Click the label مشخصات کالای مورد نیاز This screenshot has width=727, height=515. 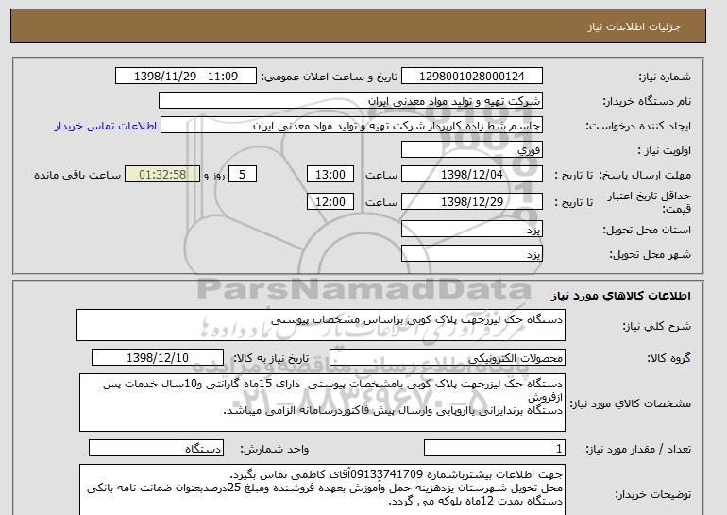[x=630, y=404]
